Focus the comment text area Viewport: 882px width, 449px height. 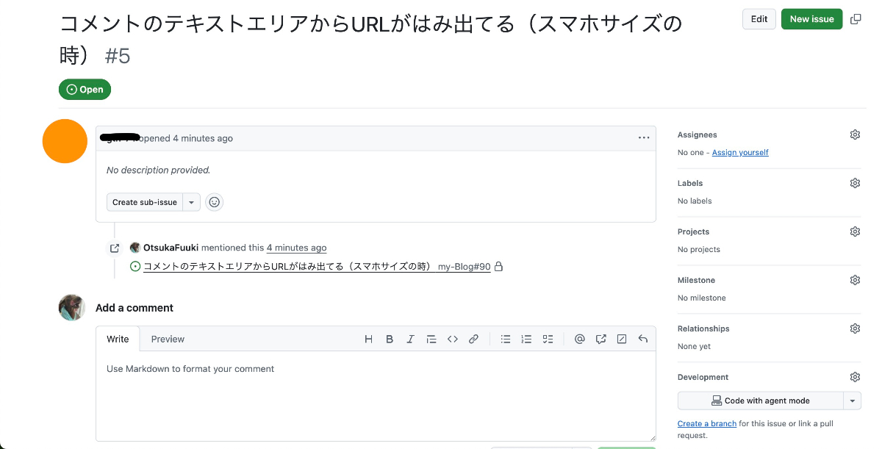click(376, 397)
